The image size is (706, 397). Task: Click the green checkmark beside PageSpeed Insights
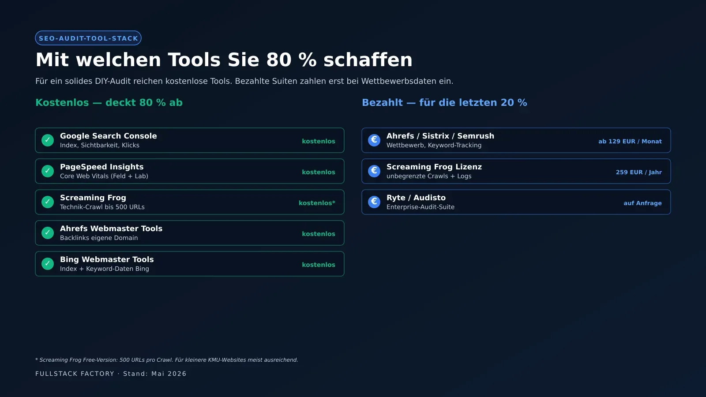coord(48,171)
